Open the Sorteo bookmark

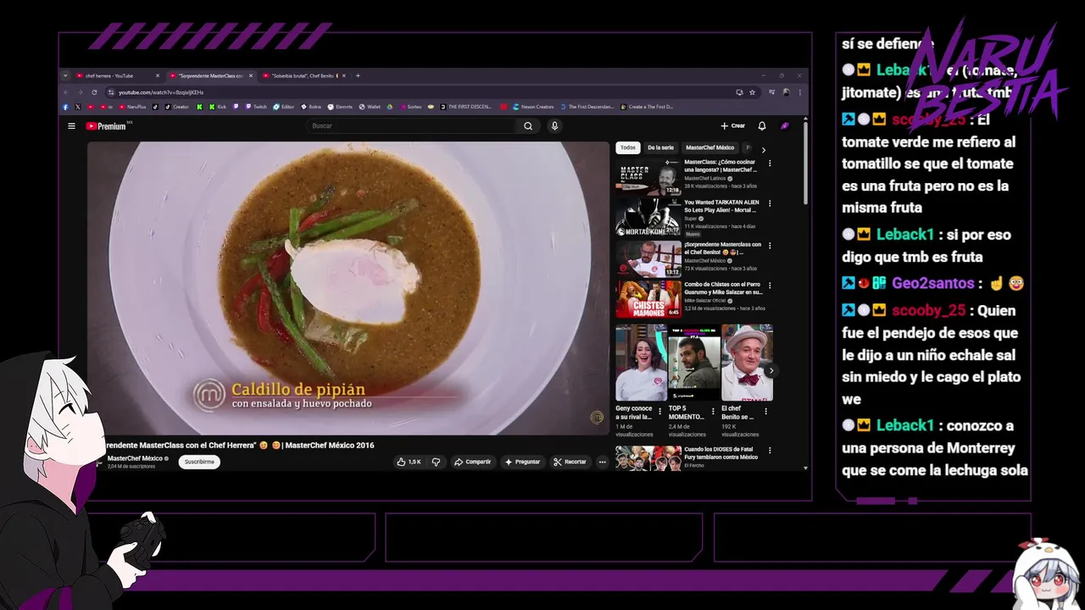[x=411, y=107]
